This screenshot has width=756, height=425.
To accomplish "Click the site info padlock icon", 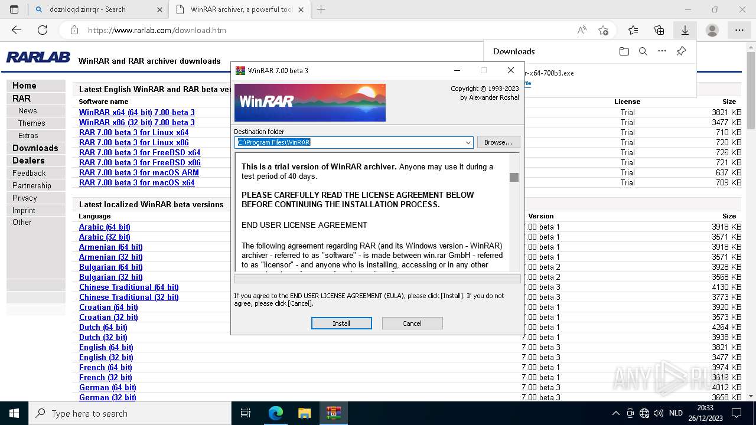I will (74, 30).
